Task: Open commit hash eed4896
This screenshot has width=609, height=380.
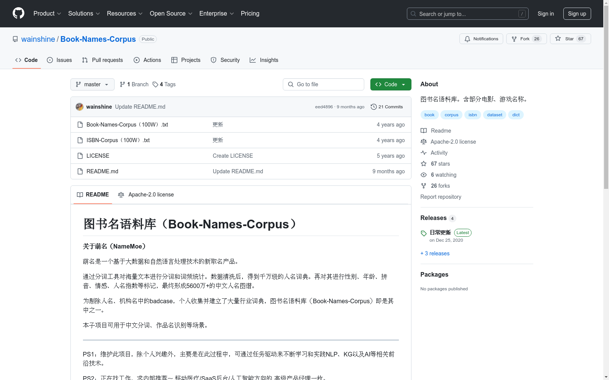Action: click(x=324, y=107)
